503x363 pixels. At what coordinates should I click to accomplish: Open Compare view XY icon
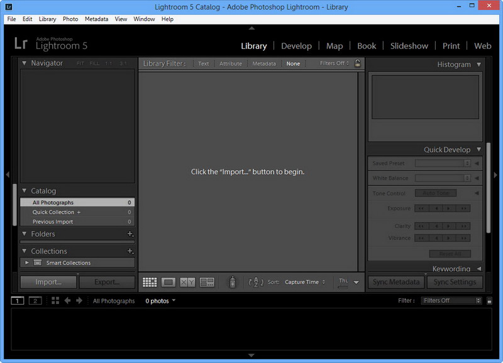tap(187, 282)
